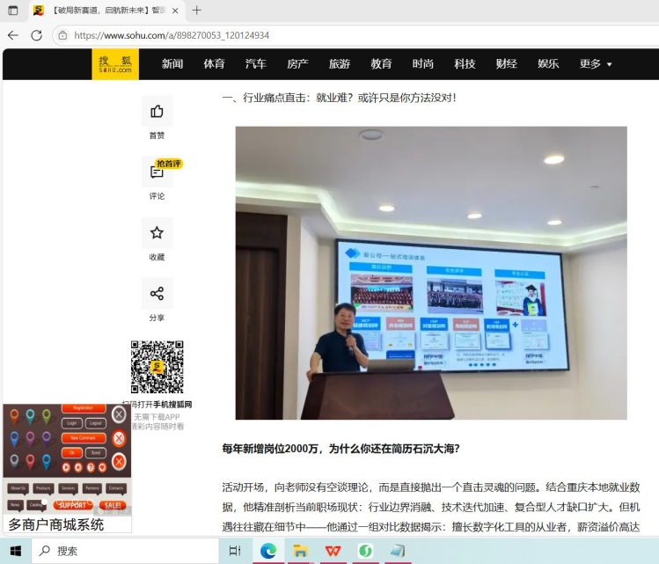Click the 分享 share icon
The width and height of the screenshot is (659, 564).
click(157, 294)
